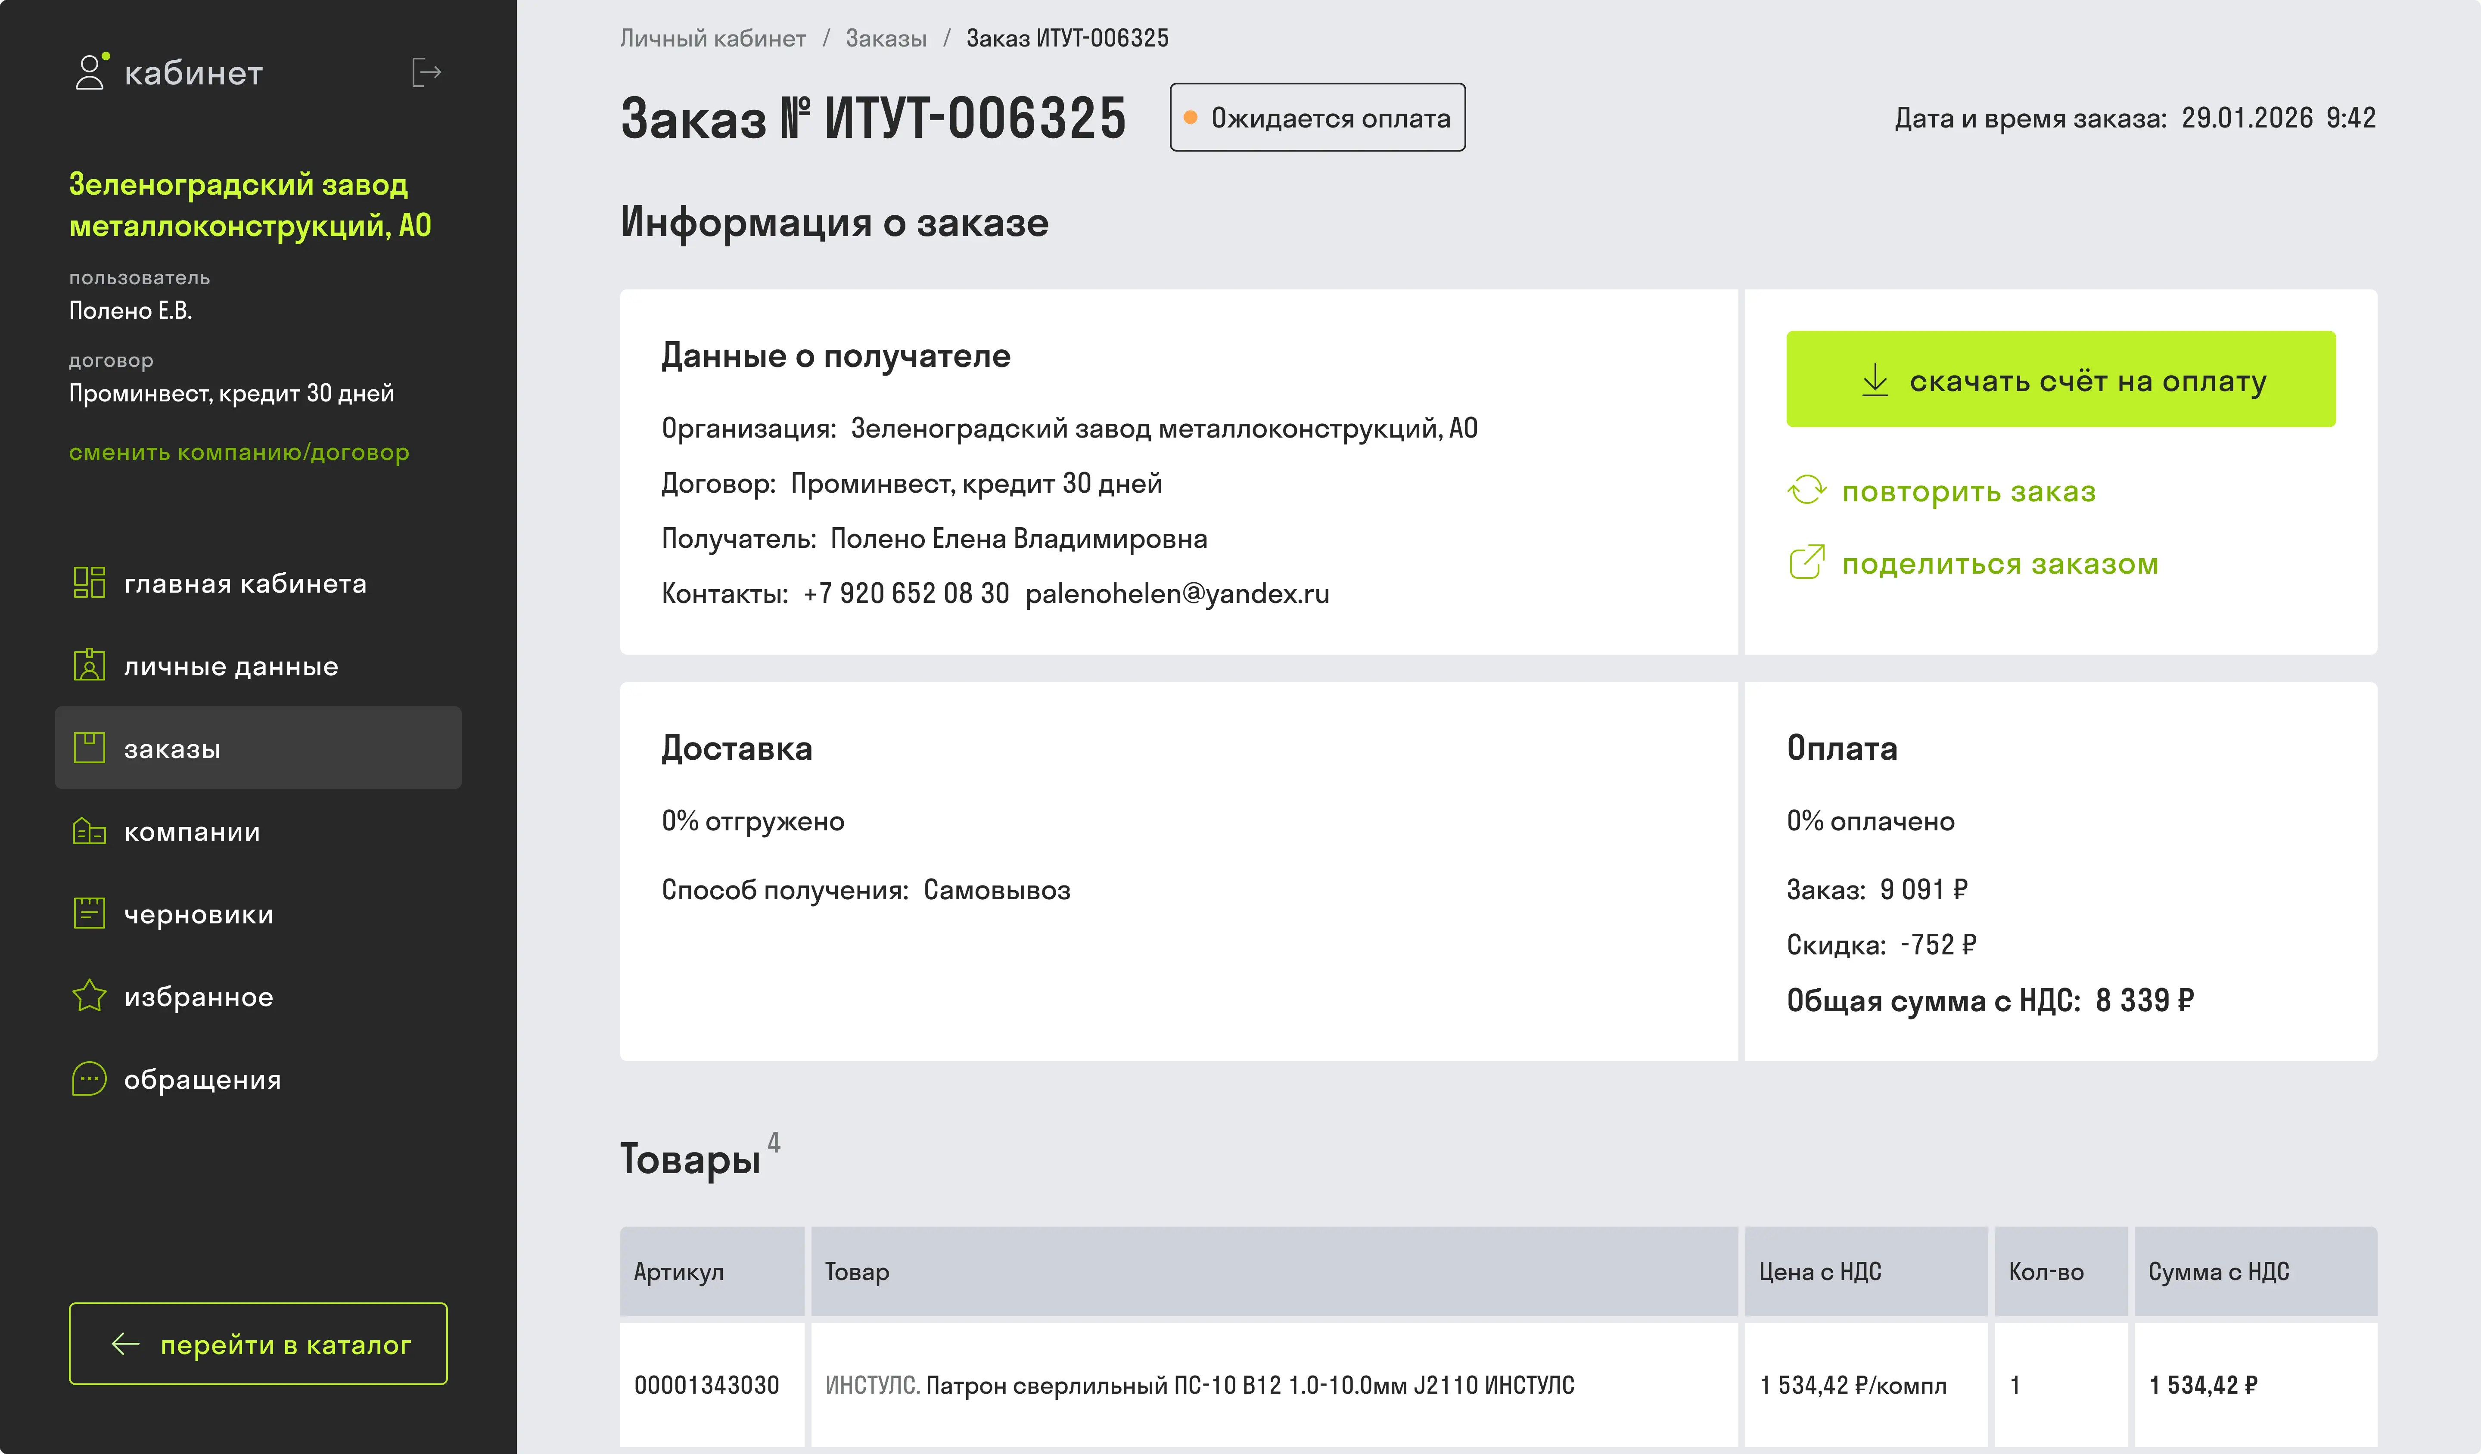The image size is (2481, 1454).
Task: Click sidebar user name Полено Е.В.
Action: tap(131, 311)
